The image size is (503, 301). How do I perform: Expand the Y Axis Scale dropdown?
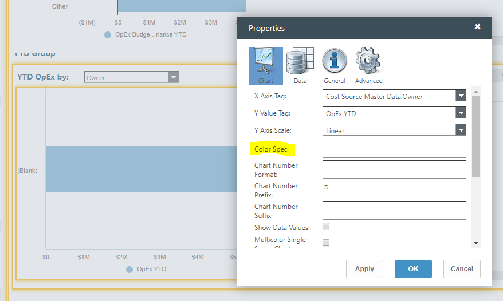461,130
